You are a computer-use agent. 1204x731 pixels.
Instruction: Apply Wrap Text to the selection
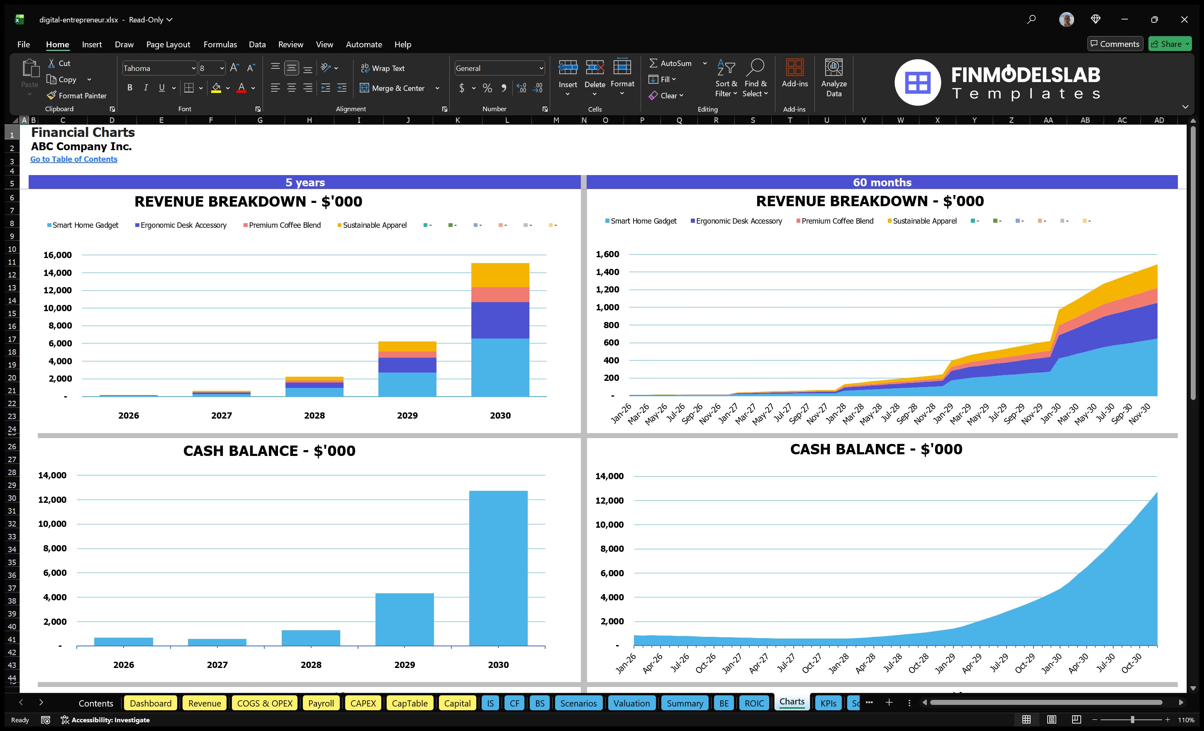tap(383, 68)
